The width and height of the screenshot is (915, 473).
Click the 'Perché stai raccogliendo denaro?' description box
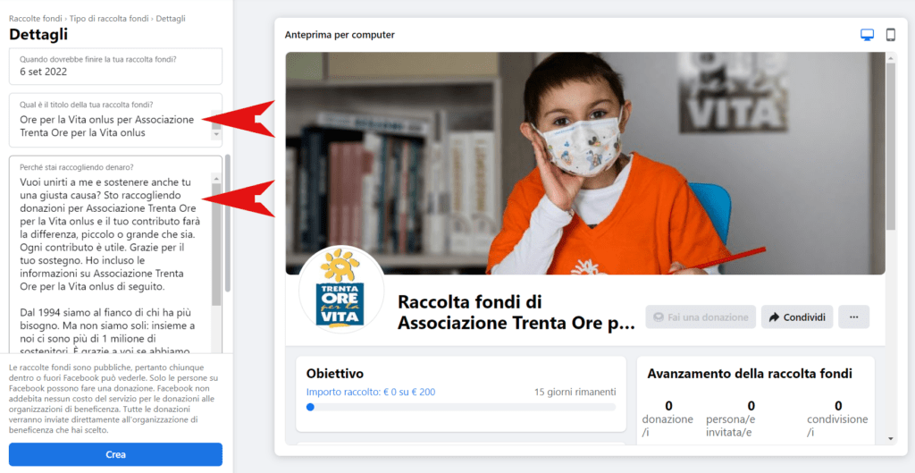point(115,255)
